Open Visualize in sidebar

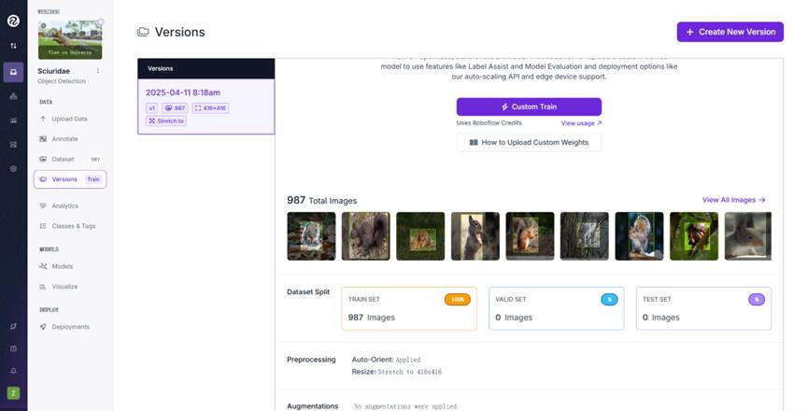[65, 287]
